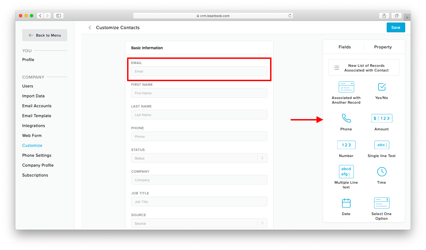Open Phone Settings in the sidebar
Viewport: 426px width, 250px height.
click(x=37, y=155)
